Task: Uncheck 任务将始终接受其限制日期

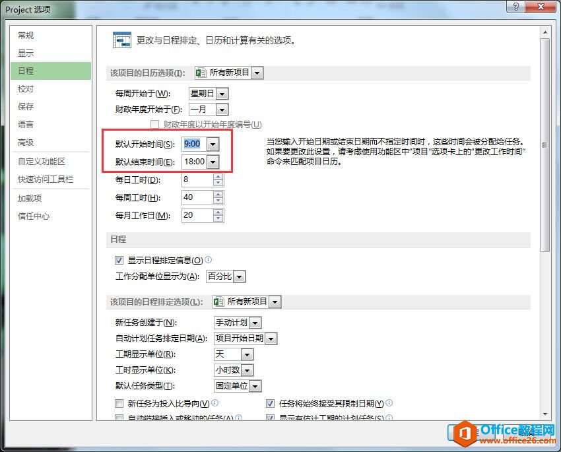Action: 270,403
